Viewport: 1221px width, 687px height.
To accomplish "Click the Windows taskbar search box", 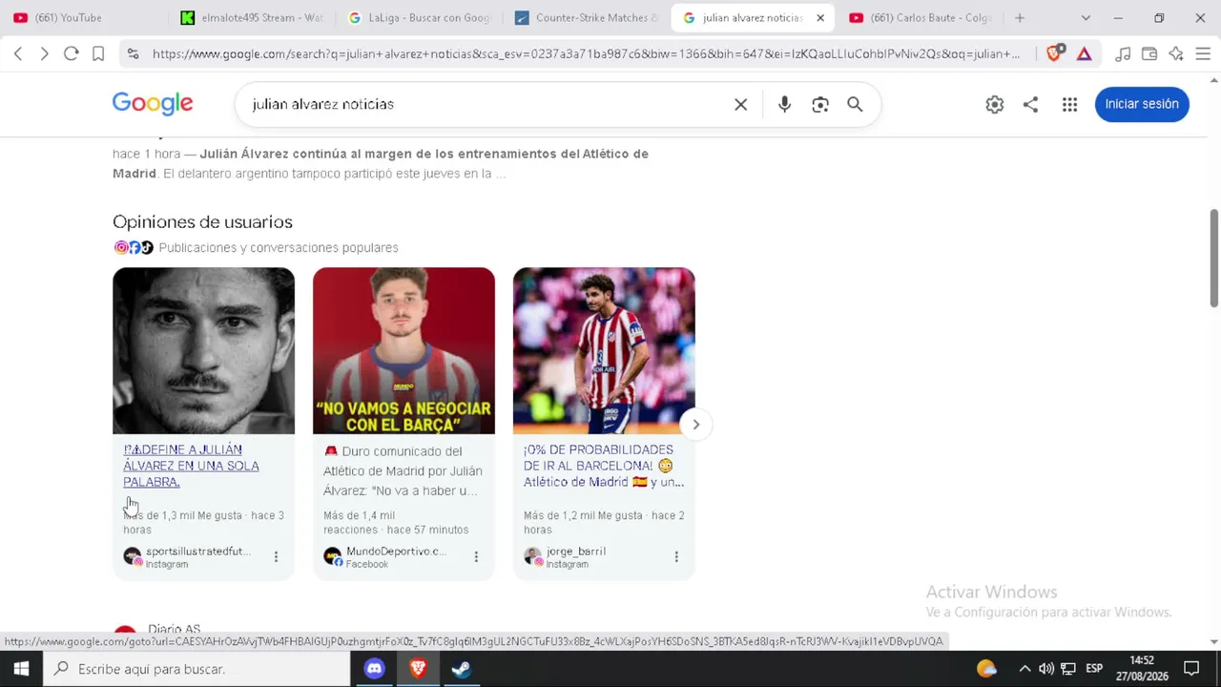I will click(x=197, y=669).
